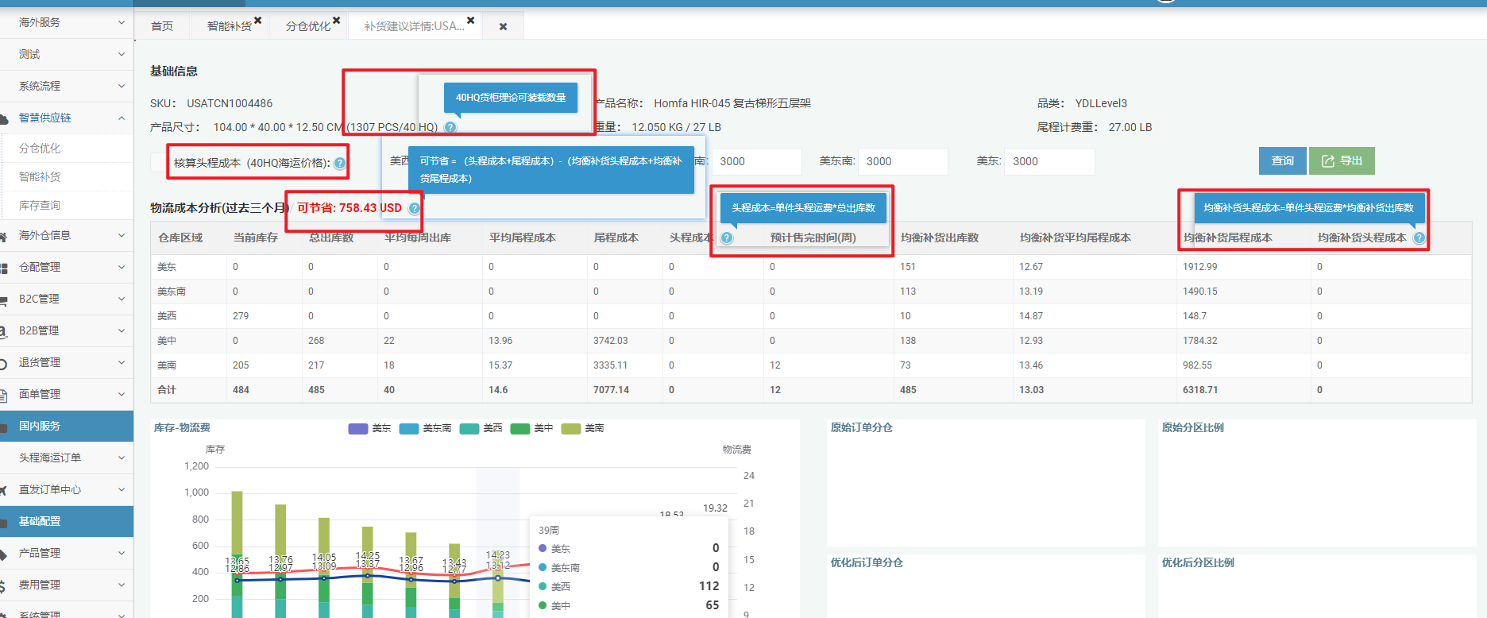Switch to the 智能补货 tab

[x=229, y=26]
